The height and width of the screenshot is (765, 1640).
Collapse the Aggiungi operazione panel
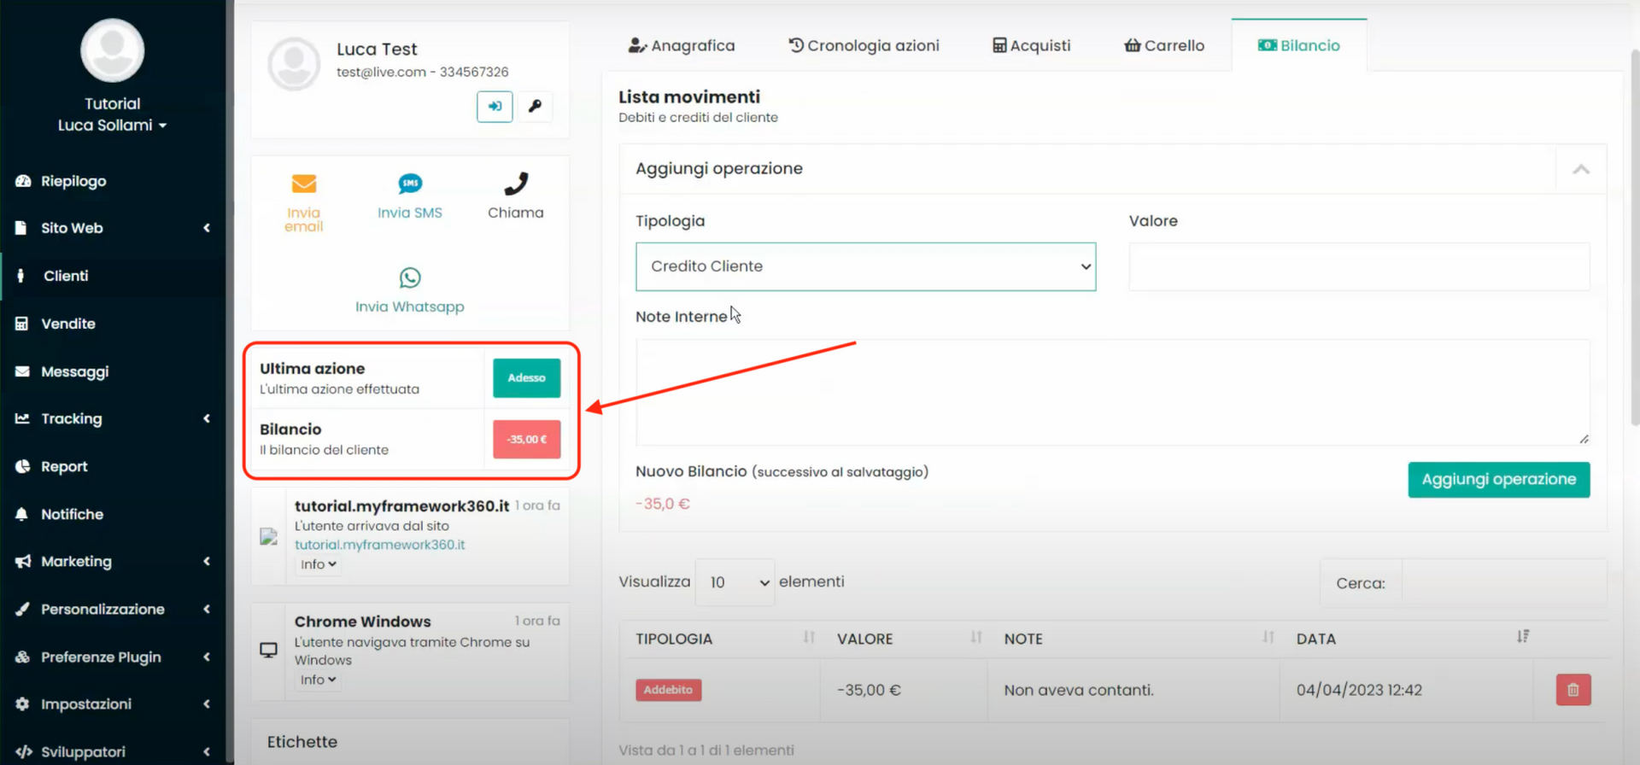1580,169
